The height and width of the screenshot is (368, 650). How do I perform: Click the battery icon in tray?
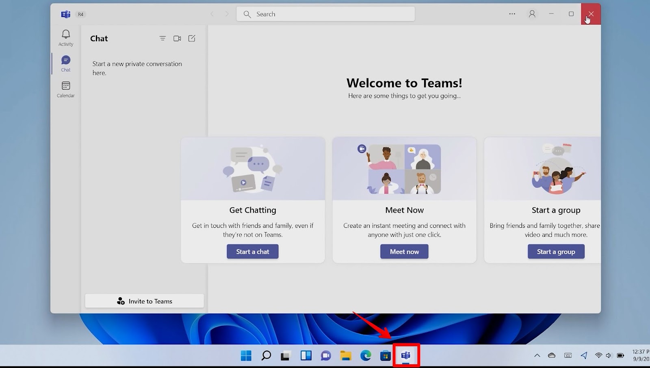tap(620, 355)
